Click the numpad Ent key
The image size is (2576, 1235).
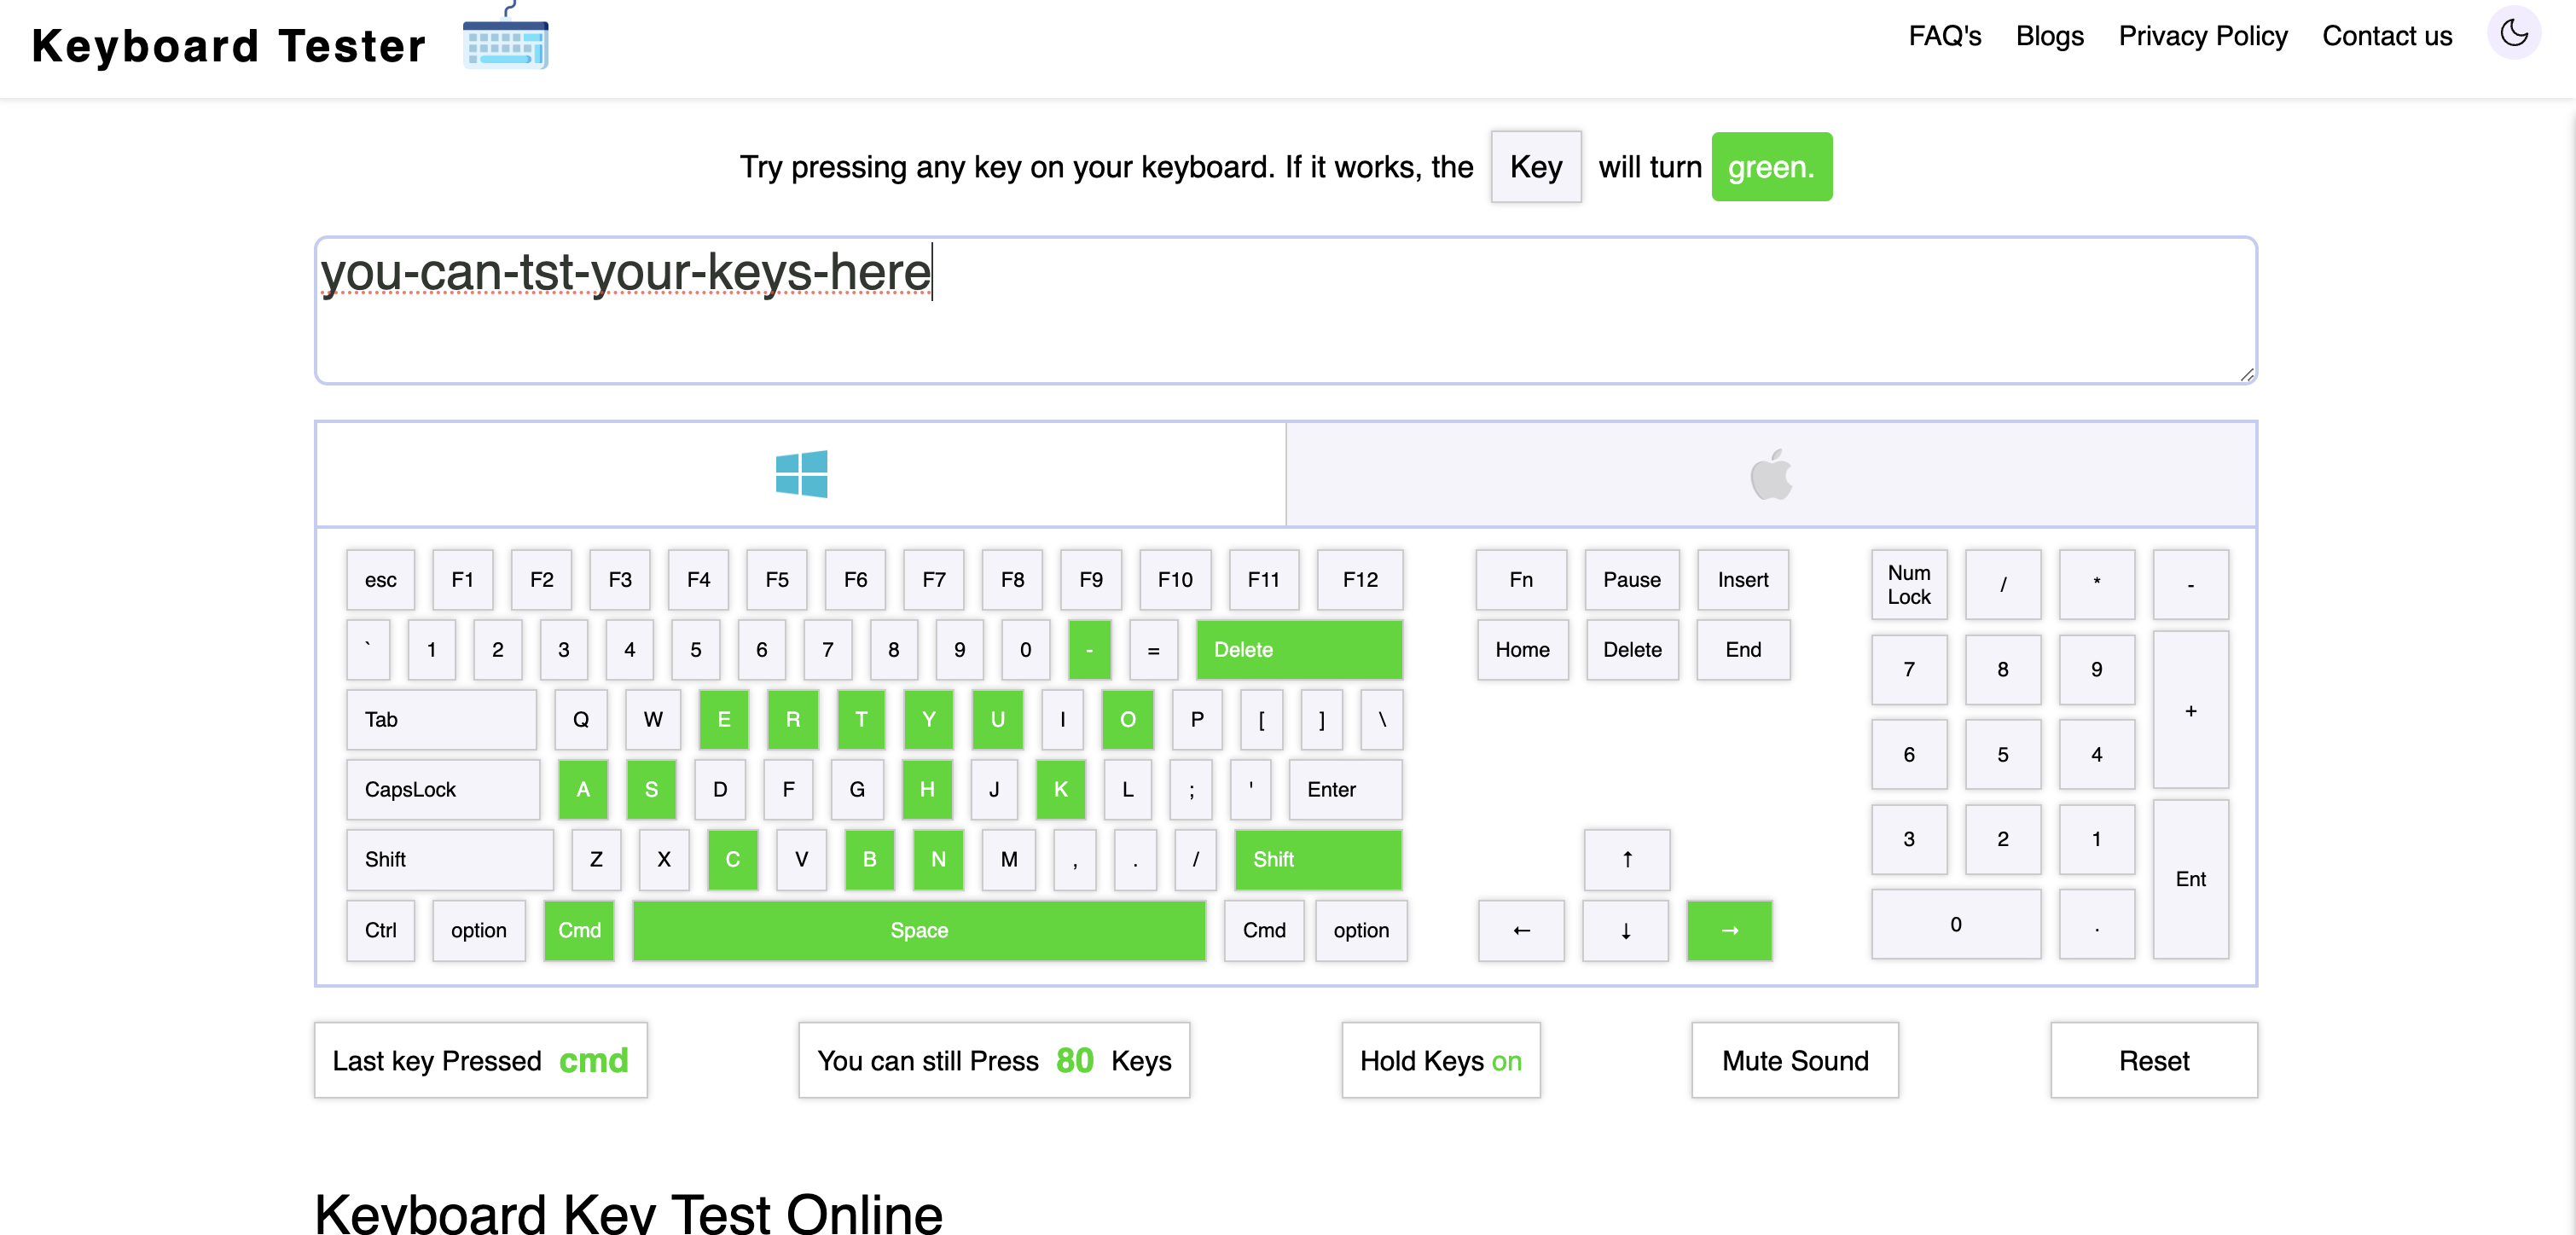pyautogui.click(x=2190, y=880)
